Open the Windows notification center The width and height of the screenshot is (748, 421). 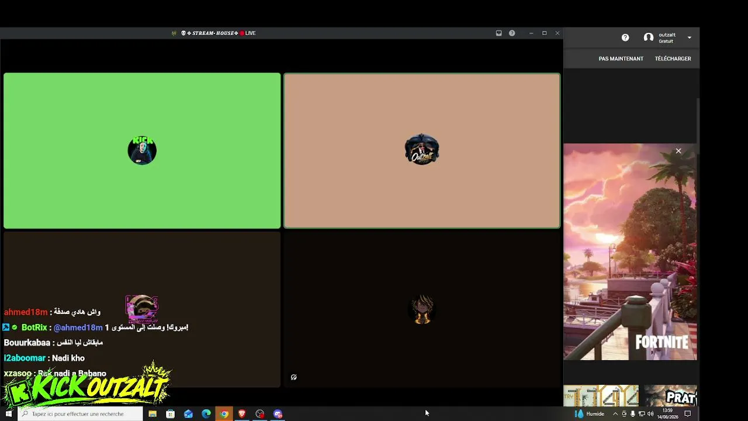coord(688,414)
